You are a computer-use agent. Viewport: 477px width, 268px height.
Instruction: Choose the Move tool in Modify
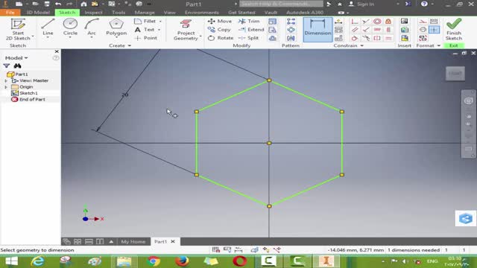click(x=220, y=21)
